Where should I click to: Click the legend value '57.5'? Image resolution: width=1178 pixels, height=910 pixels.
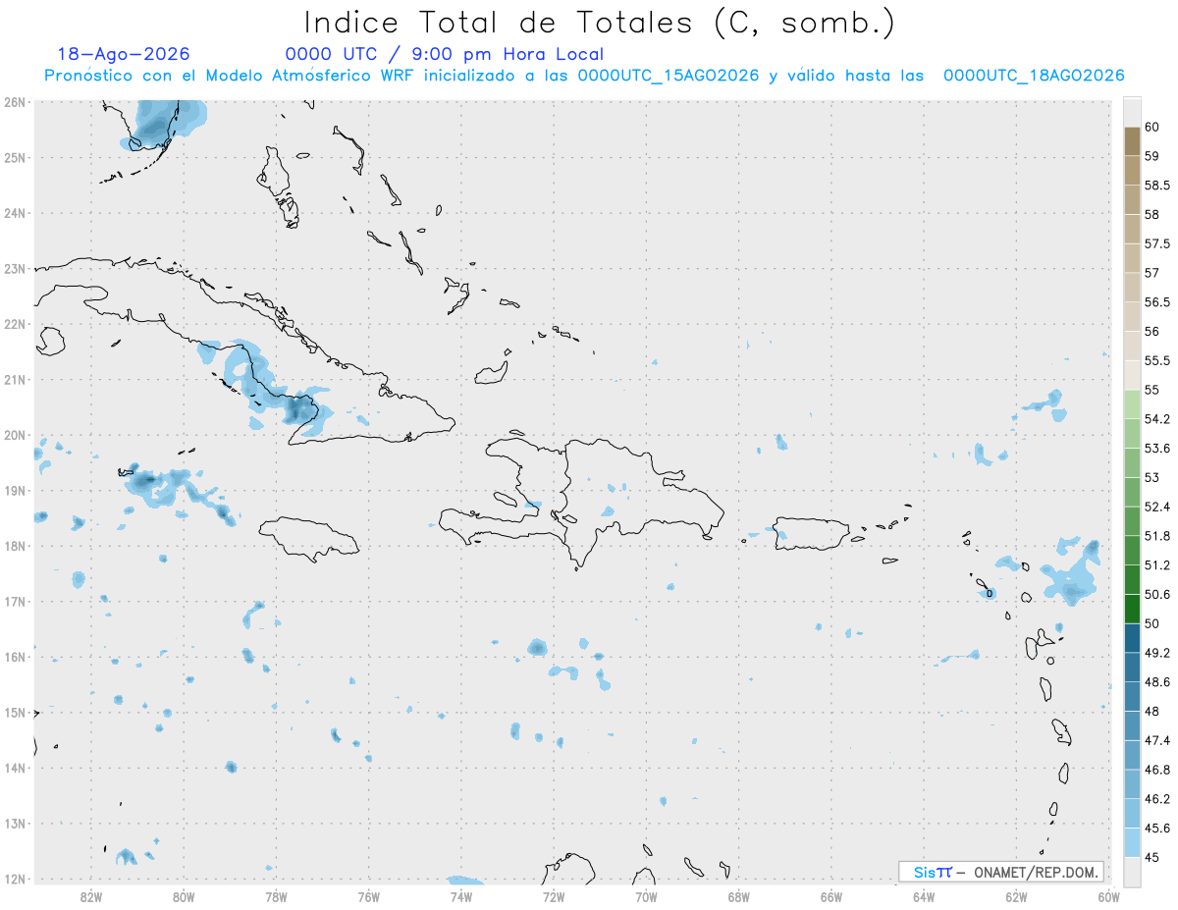pyautogui.click(x=1156, y=243)
